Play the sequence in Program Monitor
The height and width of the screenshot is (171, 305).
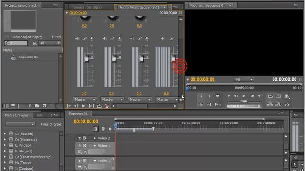coord(244,96)
